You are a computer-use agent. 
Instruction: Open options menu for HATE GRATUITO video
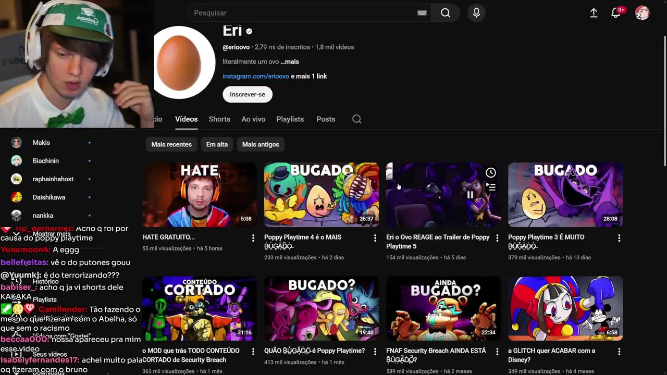click(x=253, y=238)
